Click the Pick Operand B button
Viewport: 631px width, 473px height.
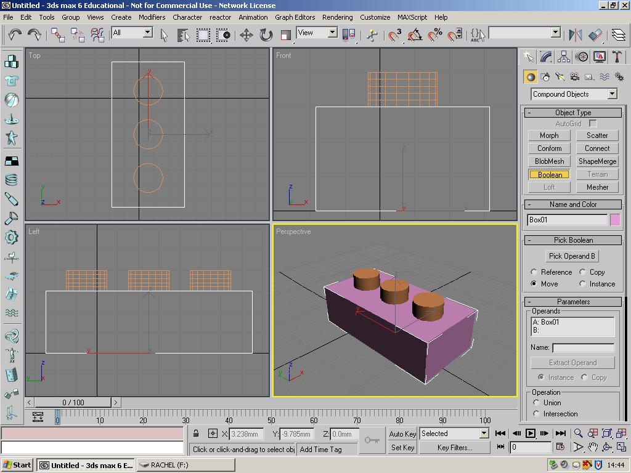[x=572, y=256]
